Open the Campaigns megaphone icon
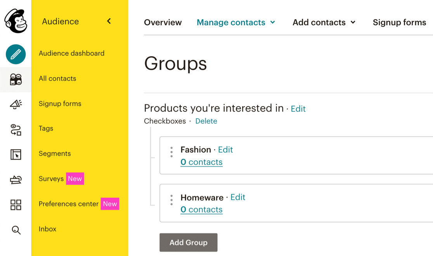433x256 pixels. (16, 104)
